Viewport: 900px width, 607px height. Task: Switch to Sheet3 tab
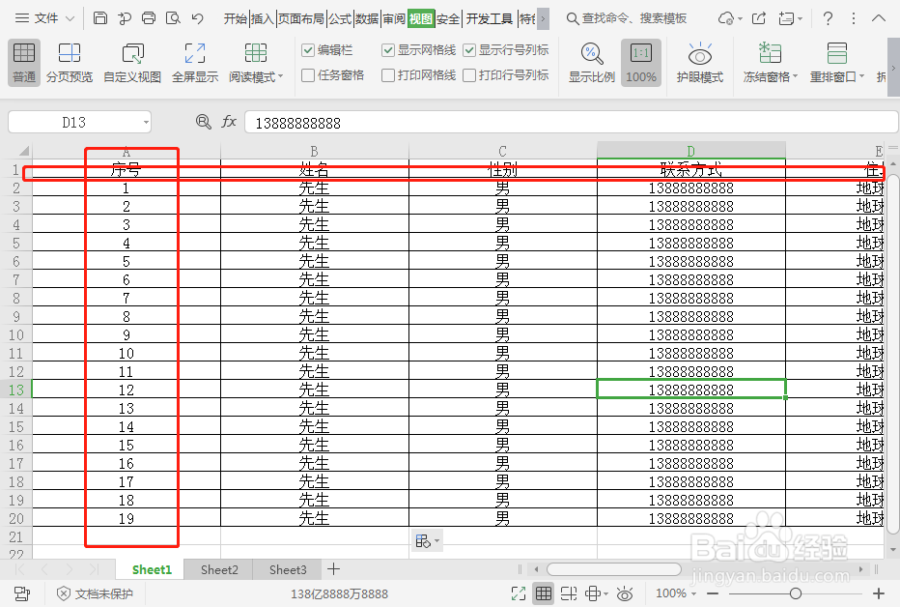coord(288,569)
